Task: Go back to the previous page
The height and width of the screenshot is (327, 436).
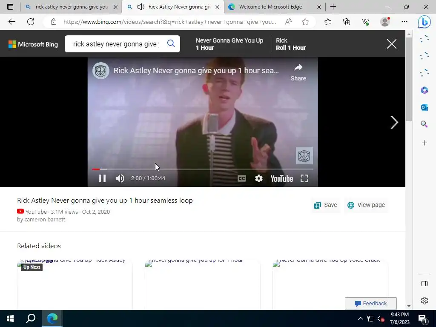Action: pyautogui.click(x=11, y=22)
